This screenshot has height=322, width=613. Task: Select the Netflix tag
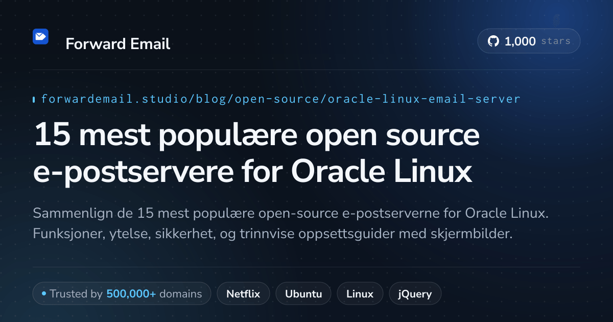[x=243, y=294]
